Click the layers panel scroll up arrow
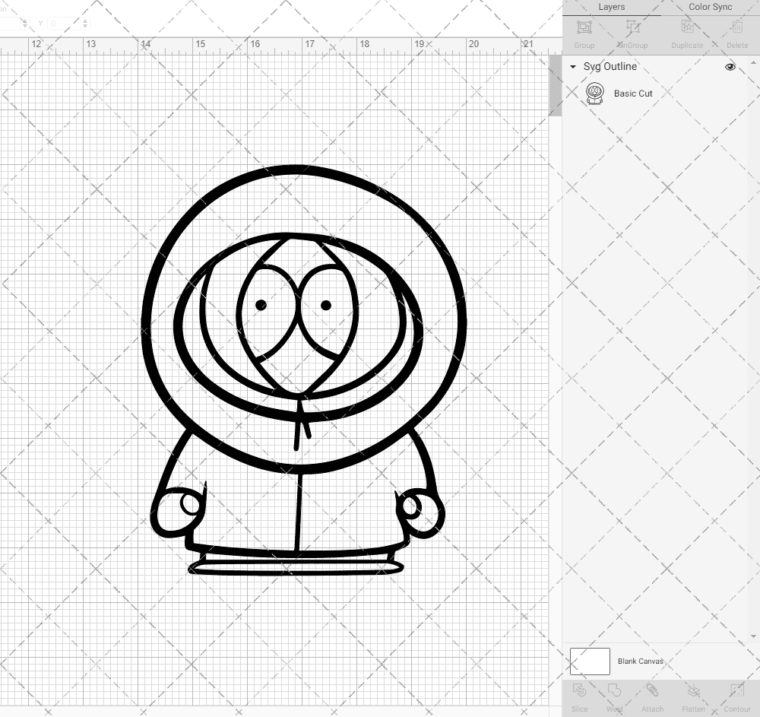The height and width of the screenshot is (717, 760). click(x=752, y=63)
